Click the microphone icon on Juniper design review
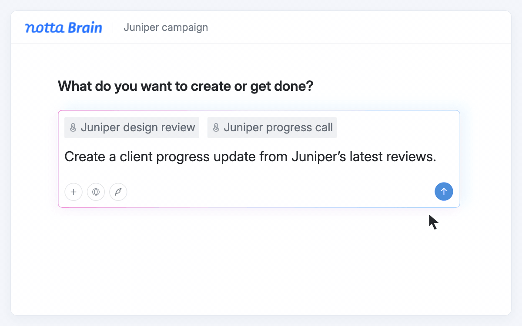 73,128
